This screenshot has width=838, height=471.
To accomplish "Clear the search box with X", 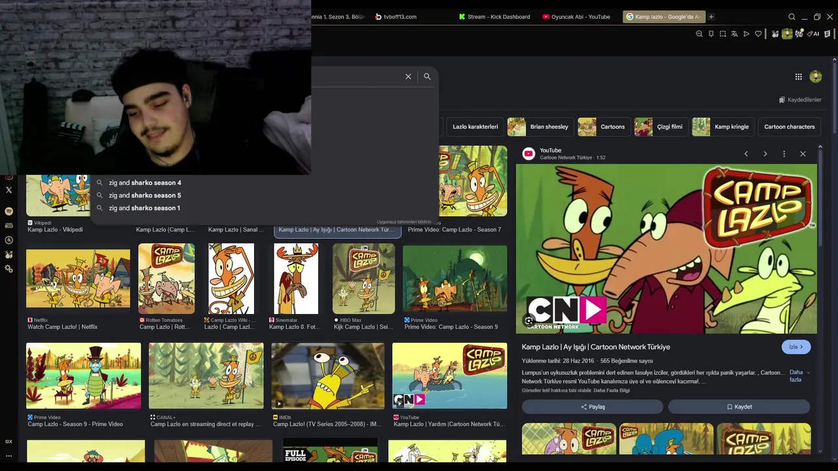I will click(408, 77).
